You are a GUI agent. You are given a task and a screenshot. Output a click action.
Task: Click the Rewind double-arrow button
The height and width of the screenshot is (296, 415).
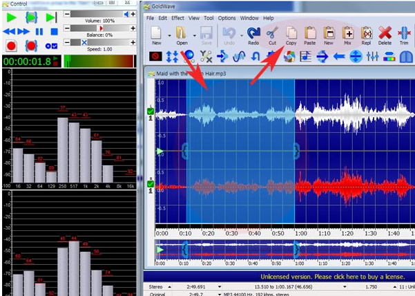(x=9, y=32)
